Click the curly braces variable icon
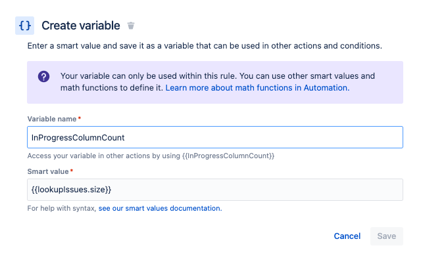The image size is (421, 256). pos(25,26)
